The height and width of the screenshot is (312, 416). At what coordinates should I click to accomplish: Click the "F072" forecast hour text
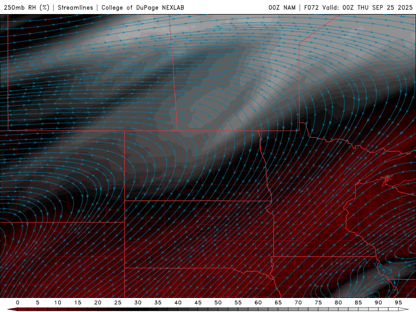pyautogui.click(x=311, y=8)
